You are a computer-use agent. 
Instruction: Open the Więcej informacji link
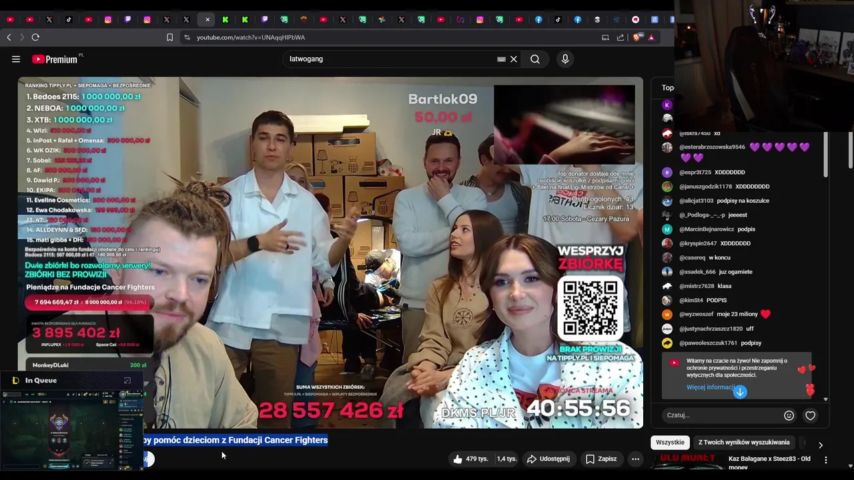711,387
